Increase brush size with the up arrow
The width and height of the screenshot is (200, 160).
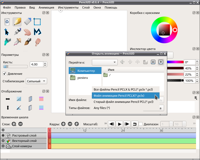pos(45,63)
